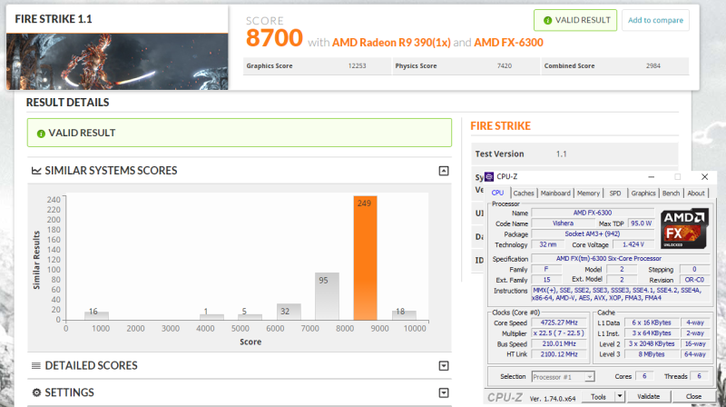
Task: Click the Core Voltage value 1.424 V
Action: [633, 244]
